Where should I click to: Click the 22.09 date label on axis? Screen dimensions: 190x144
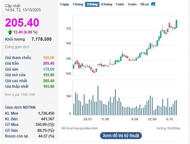[x=152, y=119]
